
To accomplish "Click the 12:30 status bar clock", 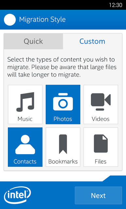I will click(x=116, y=5).
